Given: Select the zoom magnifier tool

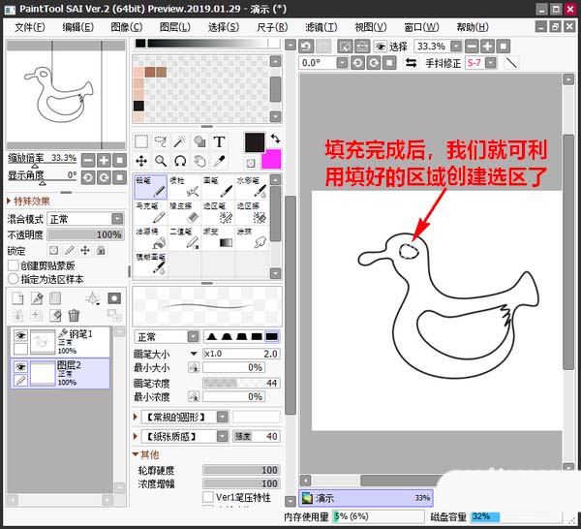Looking at the screenshot, I should [x=161, y=161].
